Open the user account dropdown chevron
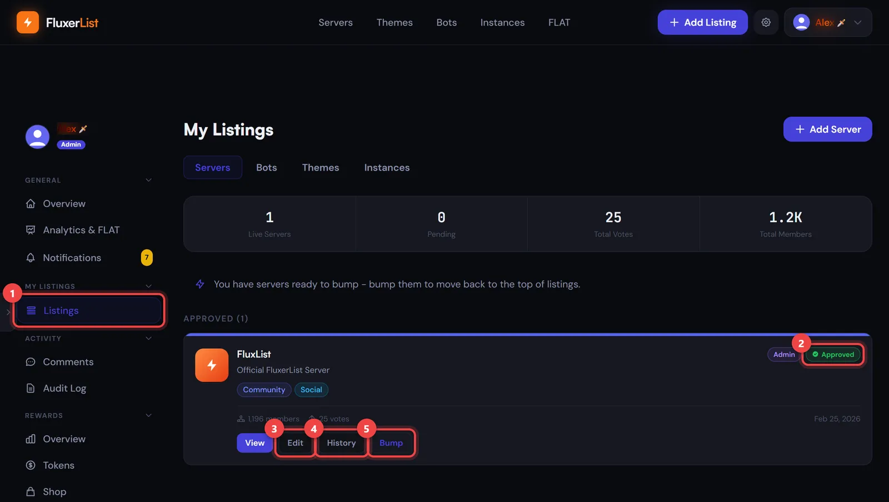This screenshot has width=889, height=502. (x=857, y=22)
